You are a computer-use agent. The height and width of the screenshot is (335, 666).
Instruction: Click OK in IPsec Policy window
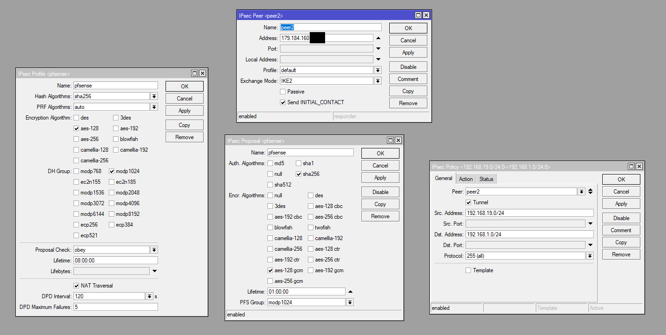tap(621, 180)
